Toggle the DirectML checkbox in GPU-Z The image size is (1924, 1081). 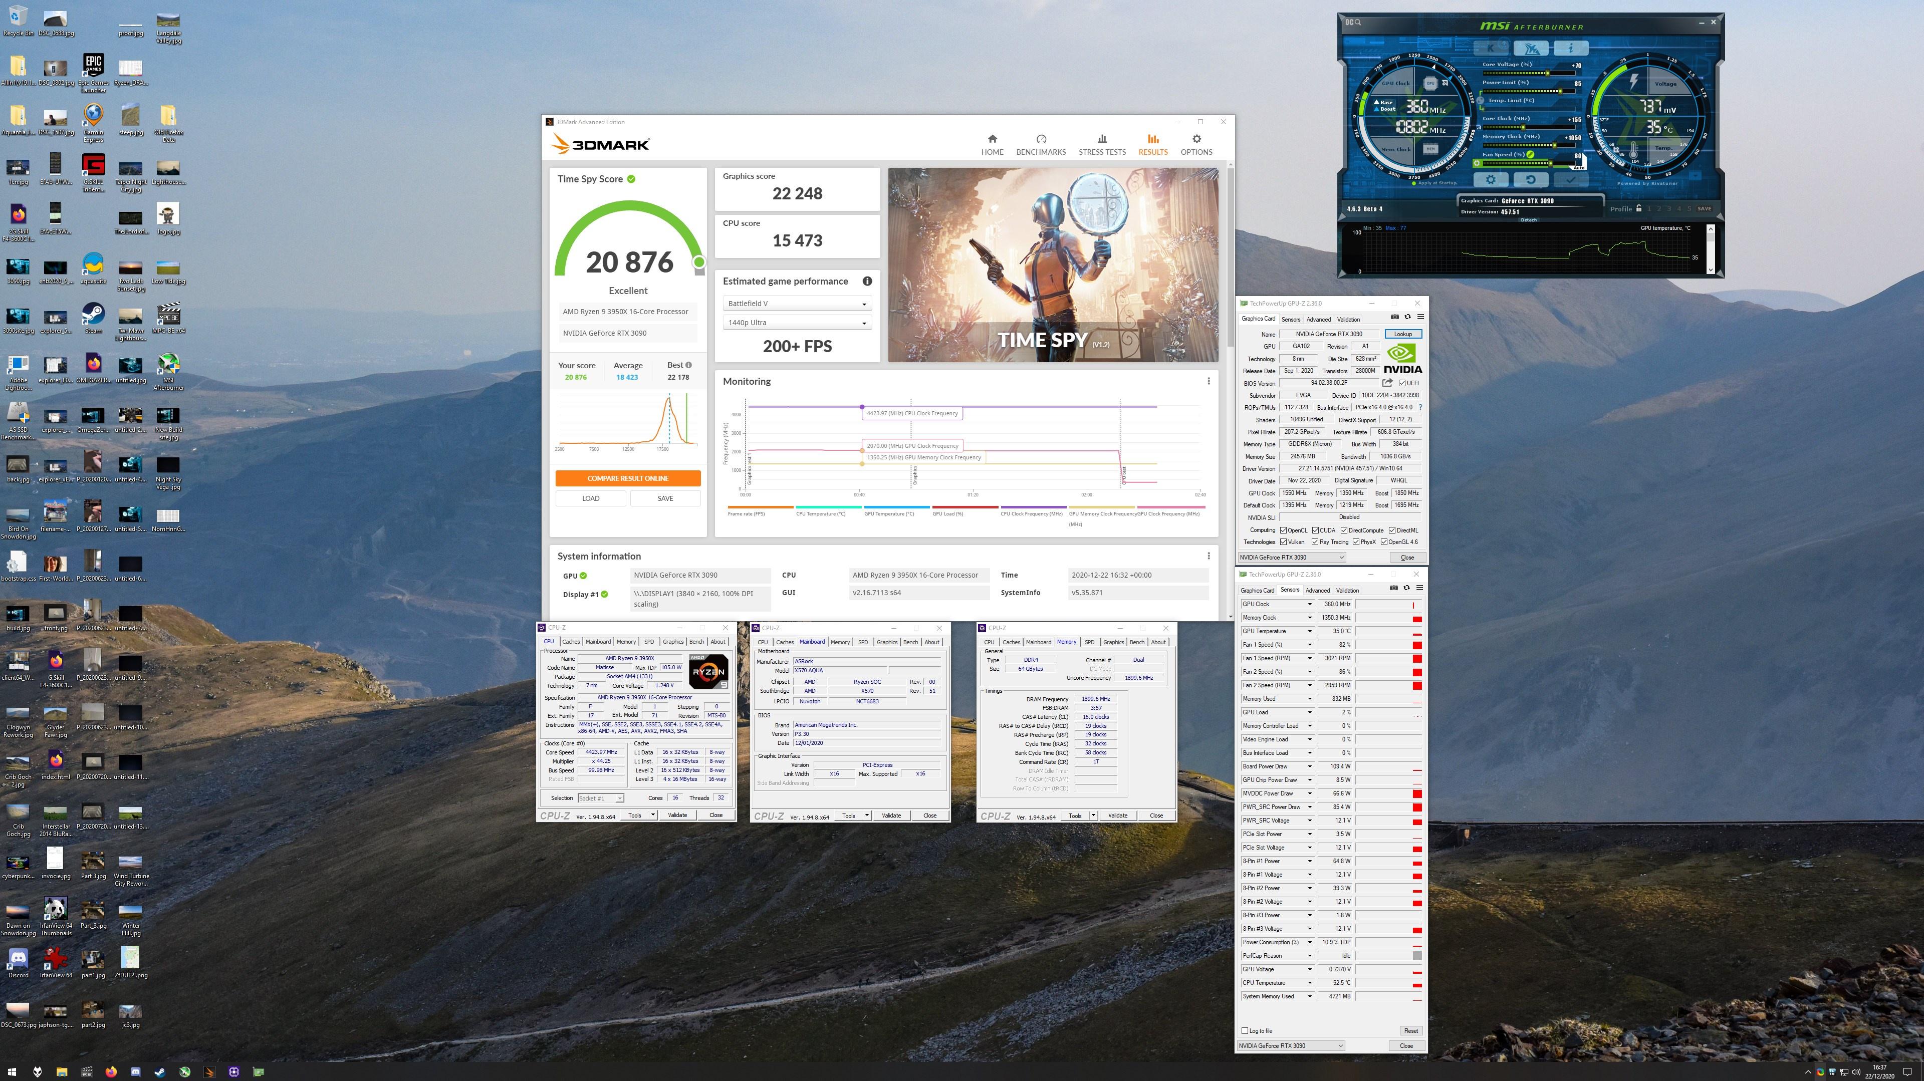(1391, 530)
